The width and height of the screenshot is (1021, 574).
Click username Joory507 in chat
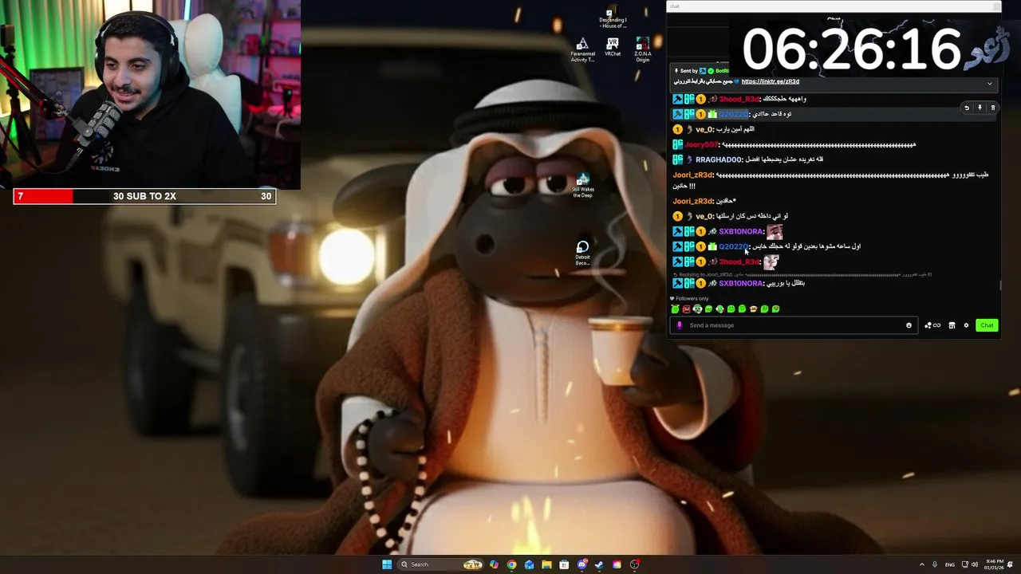tap(702, 145)
